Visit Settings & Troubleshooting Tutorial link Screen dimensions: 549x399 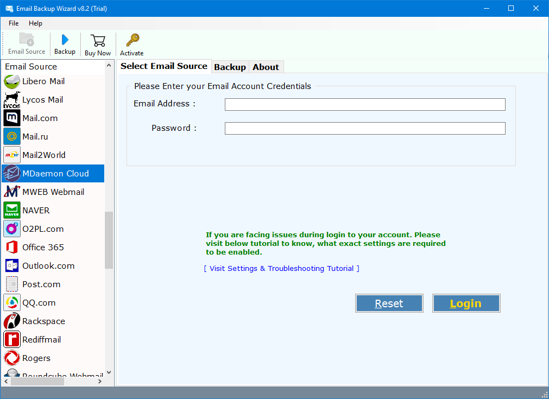coord(281,269)
